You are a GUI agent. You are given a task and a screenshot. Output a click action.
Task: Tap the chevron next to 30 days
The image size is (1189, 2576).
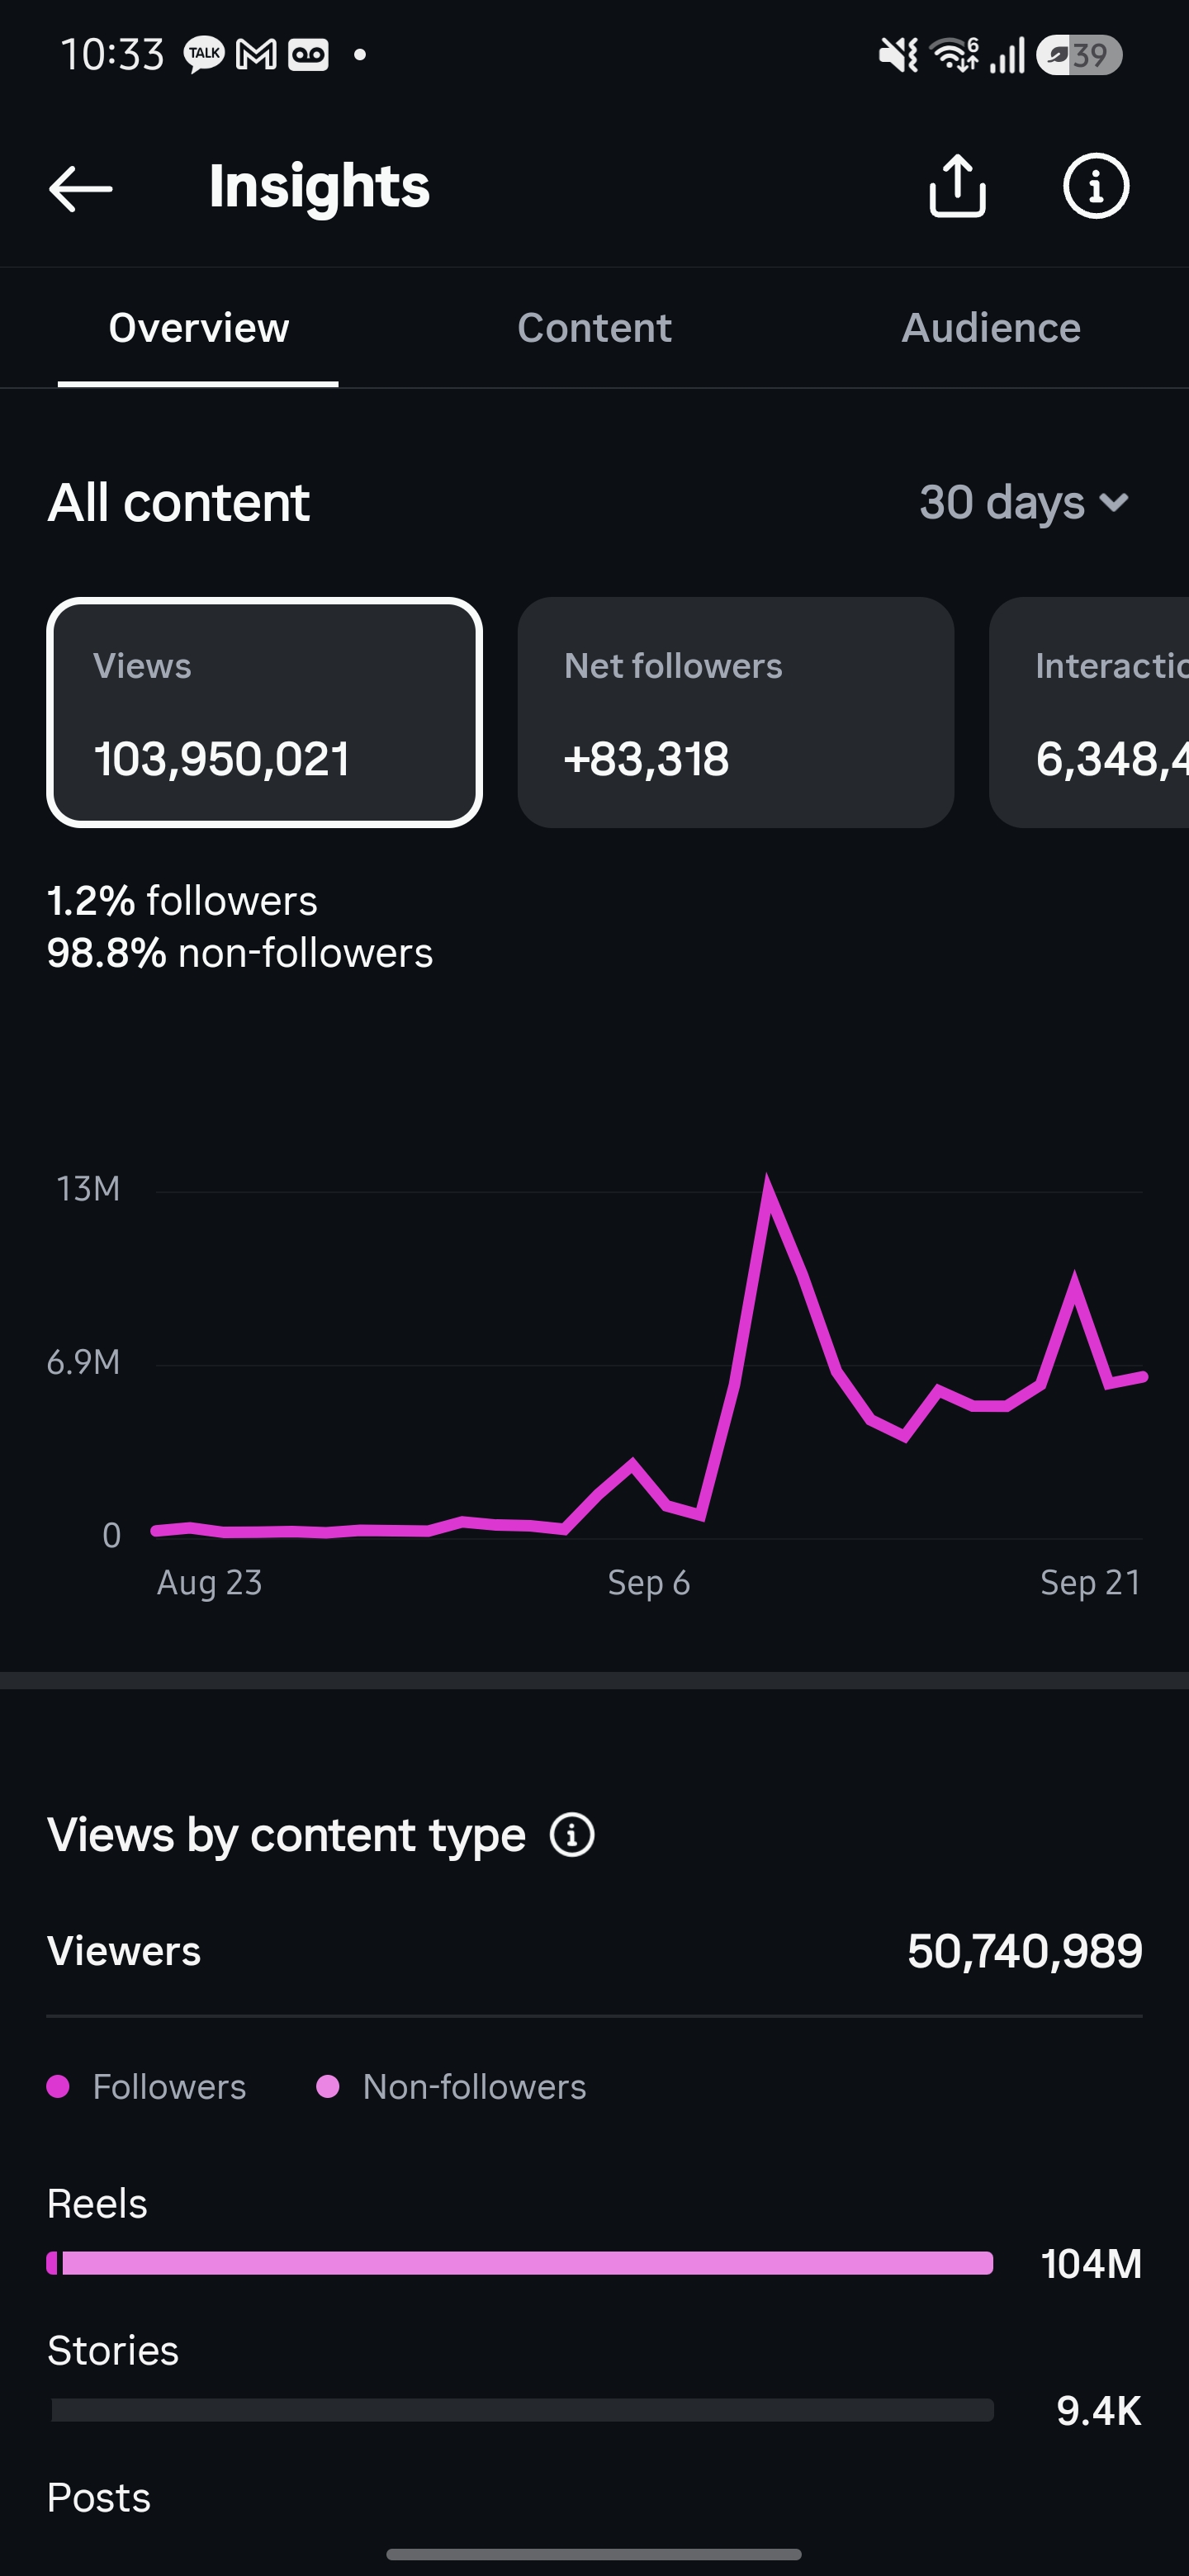1114,502
